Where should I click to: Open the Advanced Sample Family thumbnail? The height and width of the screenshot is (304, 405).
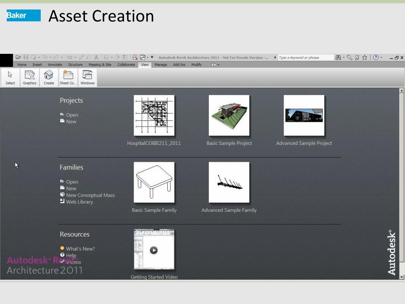229,182
